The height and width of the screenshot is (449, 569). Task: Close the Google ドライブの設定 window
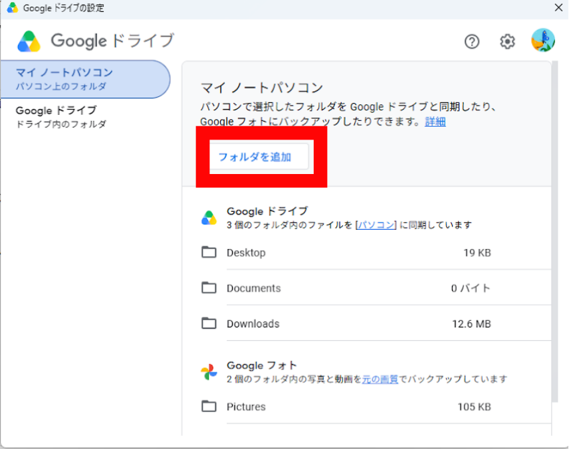tap(558, 7)
